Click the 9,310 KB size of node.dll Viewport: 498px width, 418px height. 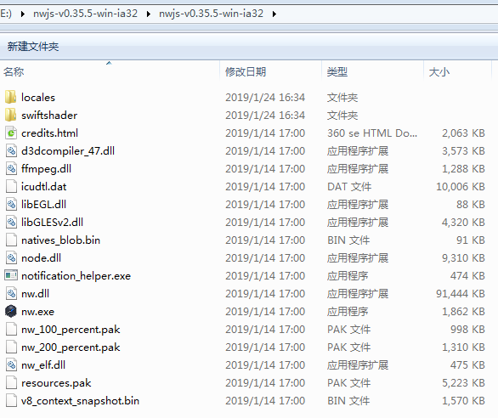pyautogui.click(x=463, y=258)
